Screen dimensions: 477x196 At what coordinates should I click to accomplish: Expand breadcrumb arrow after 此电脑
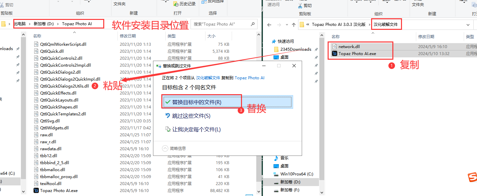tap(30, 24)
